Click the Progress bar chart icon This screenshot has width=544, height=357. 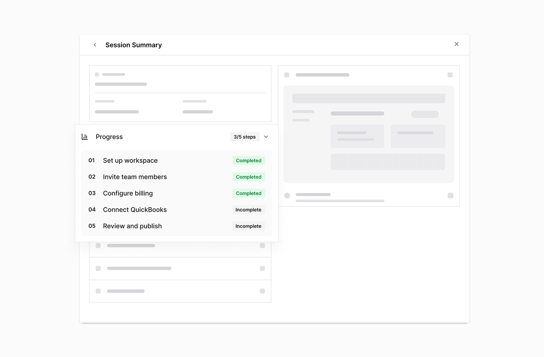coord(85,137)
